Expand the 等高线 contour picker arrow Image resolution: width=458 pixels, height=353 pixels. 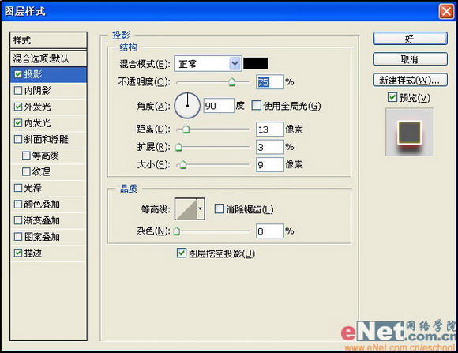[x=201, y=209]
